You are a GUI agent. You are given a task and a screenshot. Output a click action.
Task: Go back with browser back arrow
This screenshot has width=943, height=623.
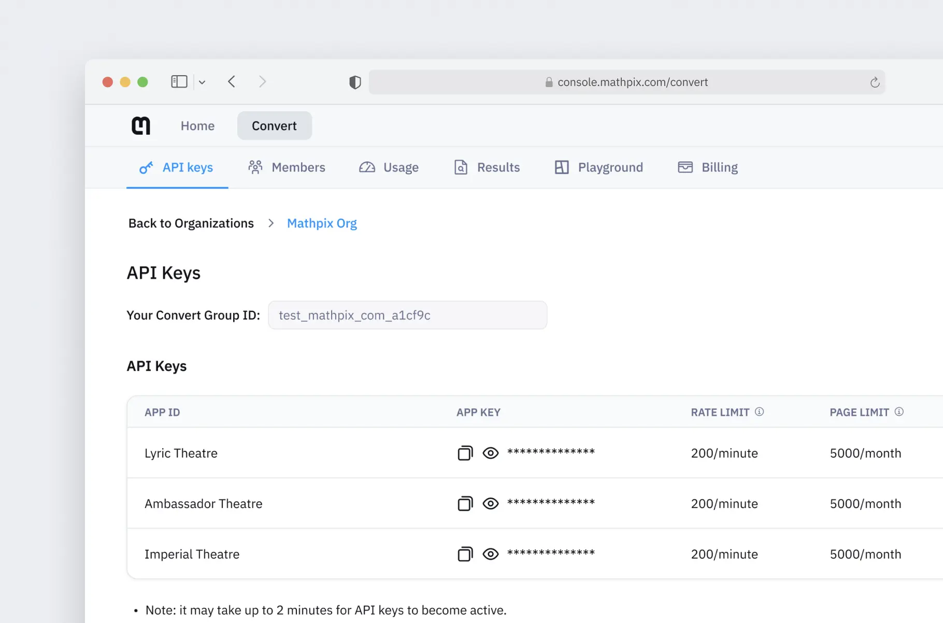pyautogui.click(x=232, y=82)
